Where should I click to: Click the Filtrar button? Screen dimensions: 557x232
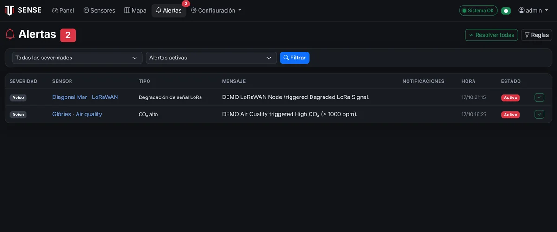point(295,58)
